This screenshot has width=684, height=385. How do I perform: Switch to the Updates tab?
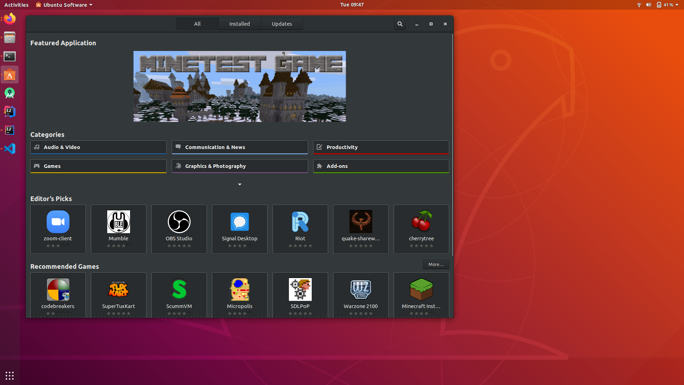pos(281,24)
